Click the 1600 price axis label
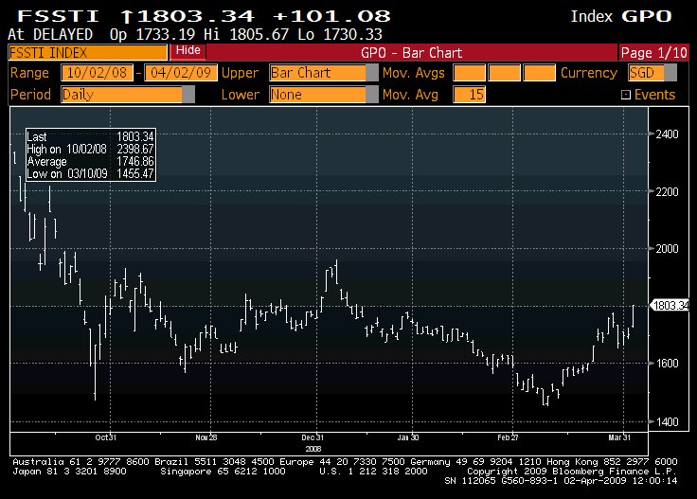 667,364
